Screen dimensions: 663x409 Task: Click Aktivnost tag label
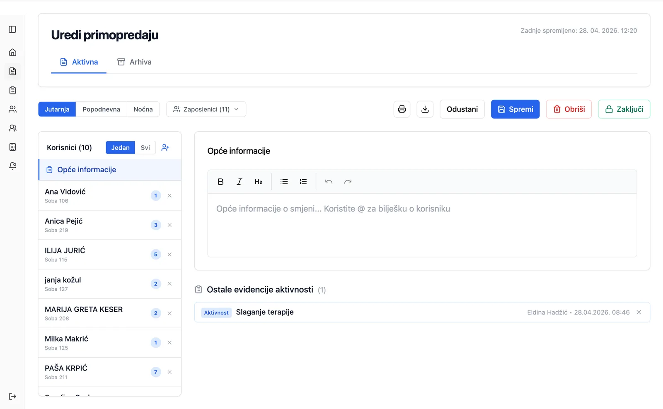point(216,313)
